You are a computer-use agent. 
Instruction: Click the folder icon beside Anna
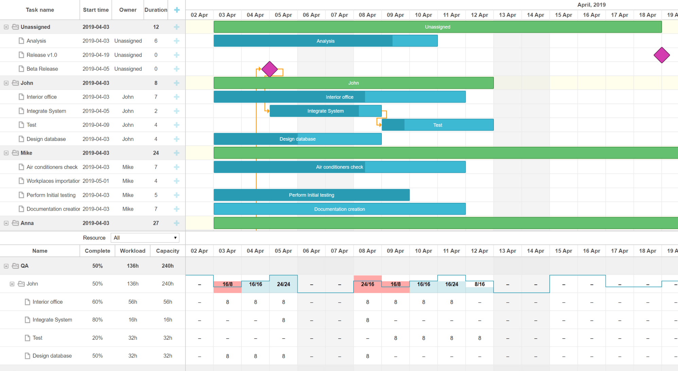tap(15, 223)
